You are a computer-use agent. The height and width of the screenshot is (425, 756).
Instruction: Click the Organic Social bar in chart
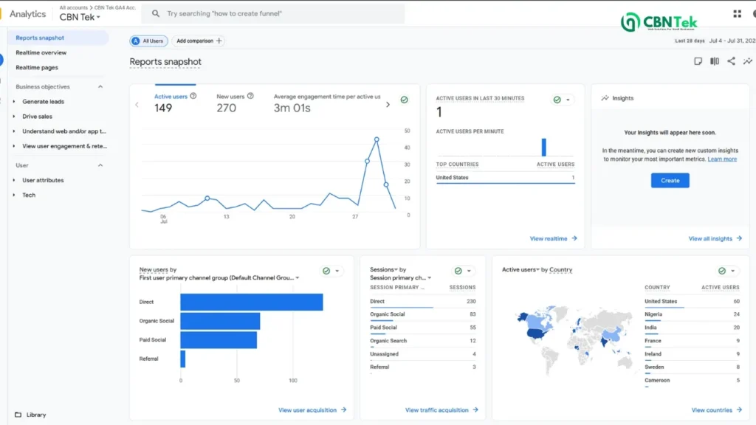coord(220,321)
